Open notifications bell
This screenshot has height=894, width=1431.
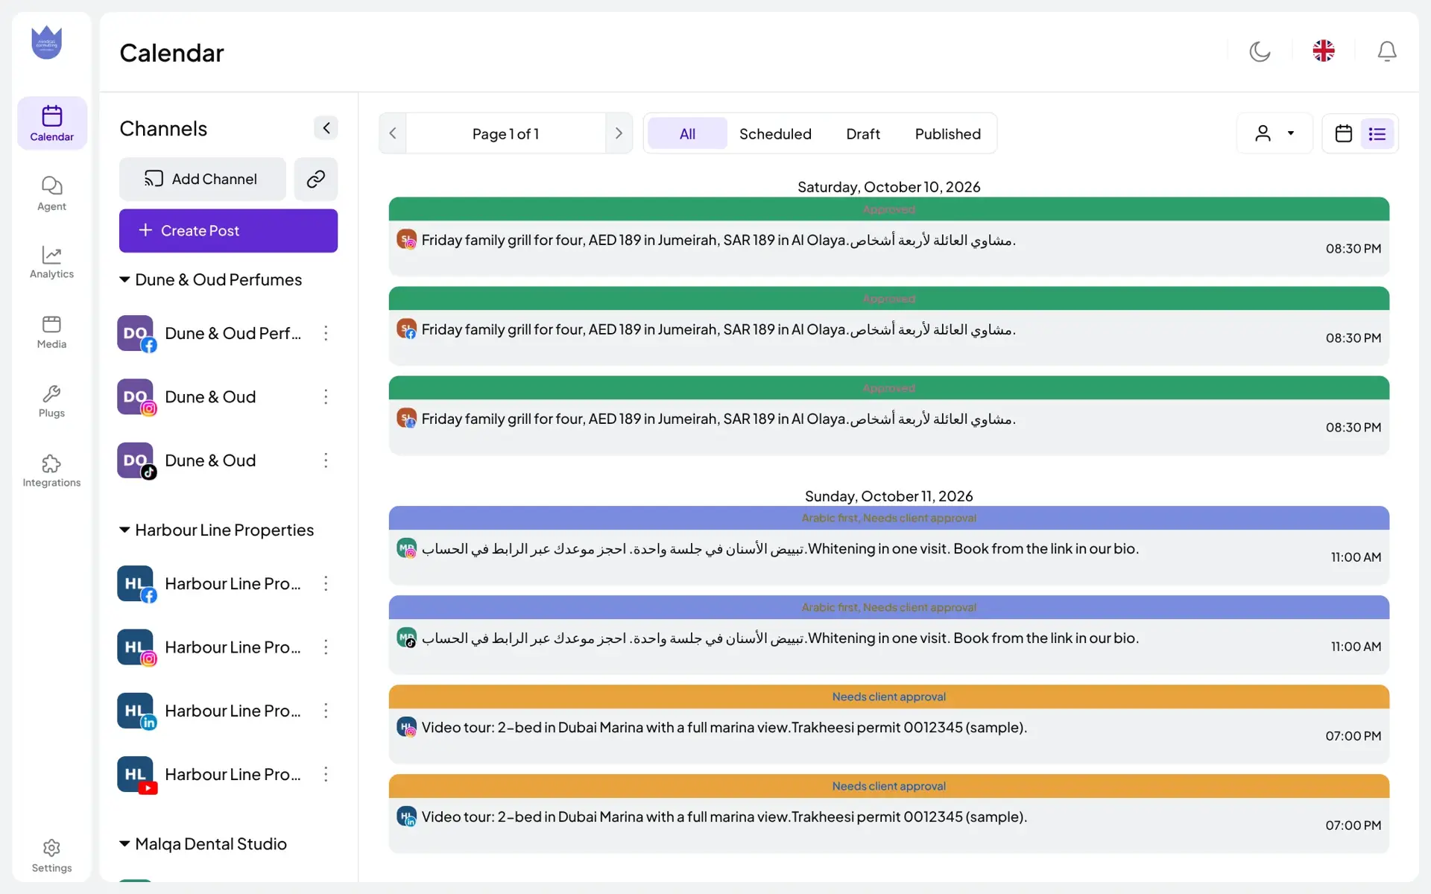1387,51
